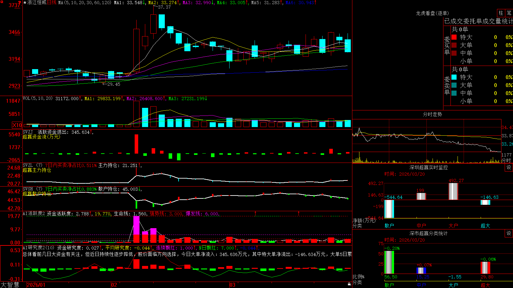Screen dimensions: 513x288
Task: Click the tallest red 超赢资金流 bar
Action: click(136, 144)
